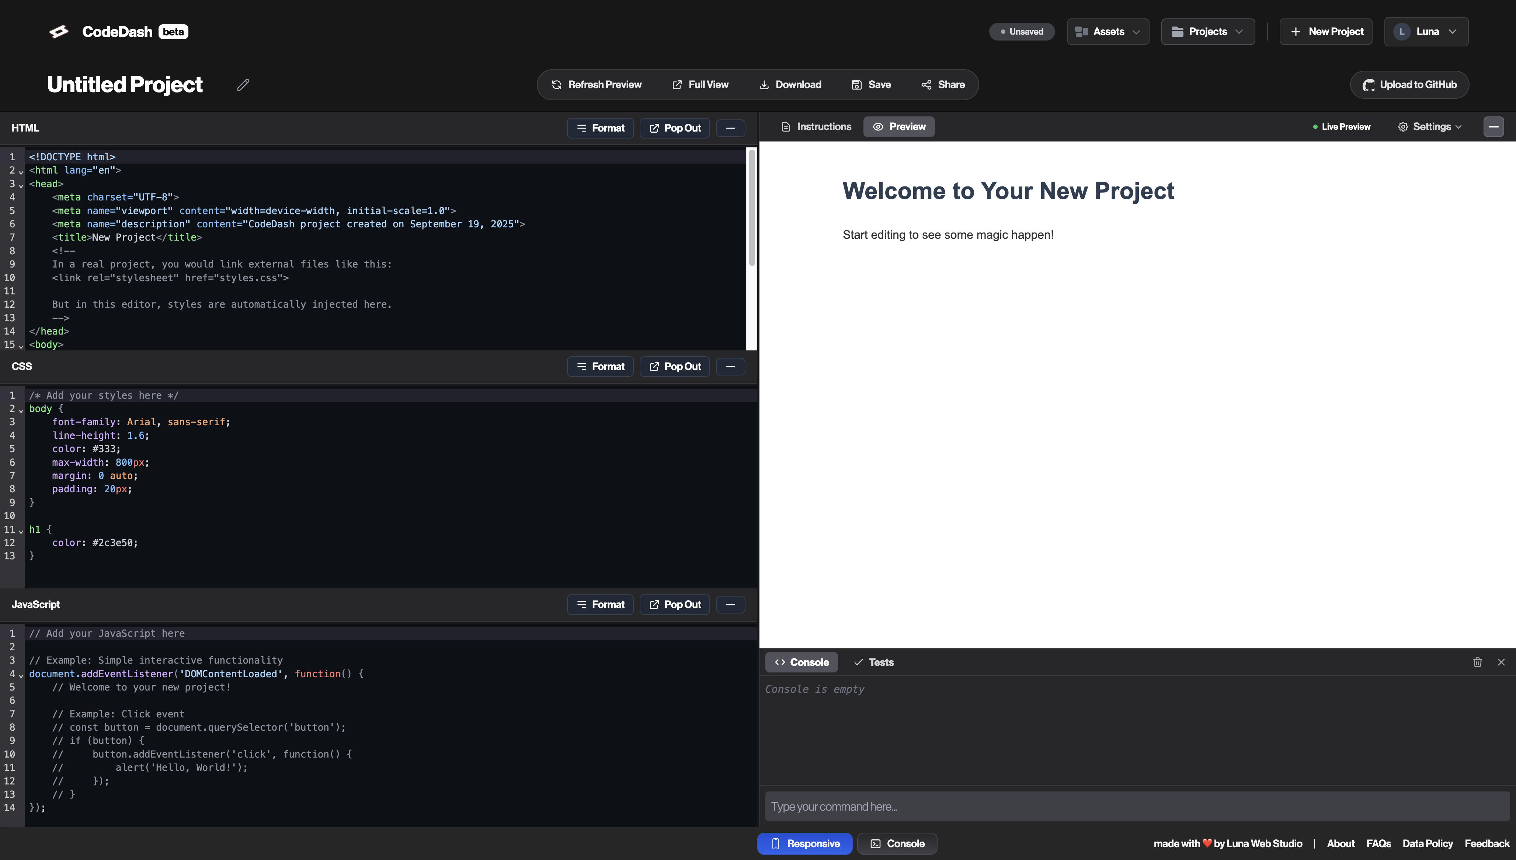The height and width of the screenshot is (860, 1516).
Task: Format the CSS code
Action: click(600, 366)
